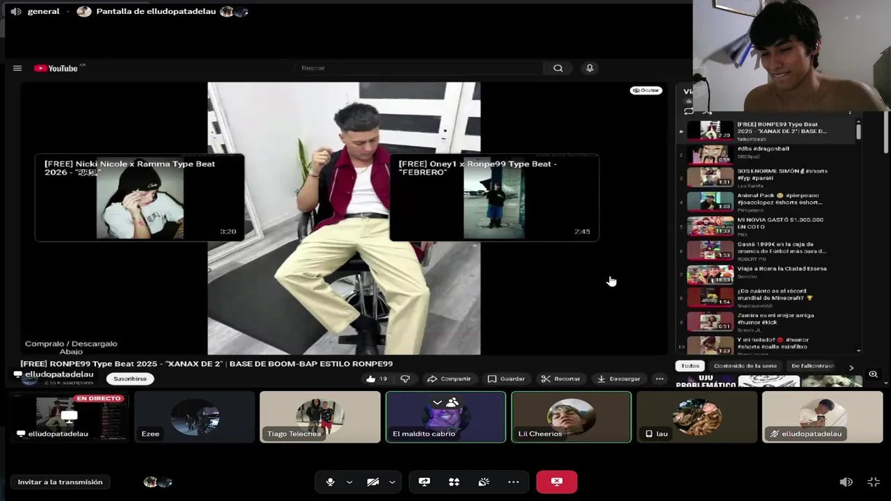The height and width of the screenshot is (501, 891).
Task: Click the Recortar clip button
Action: 560,379
